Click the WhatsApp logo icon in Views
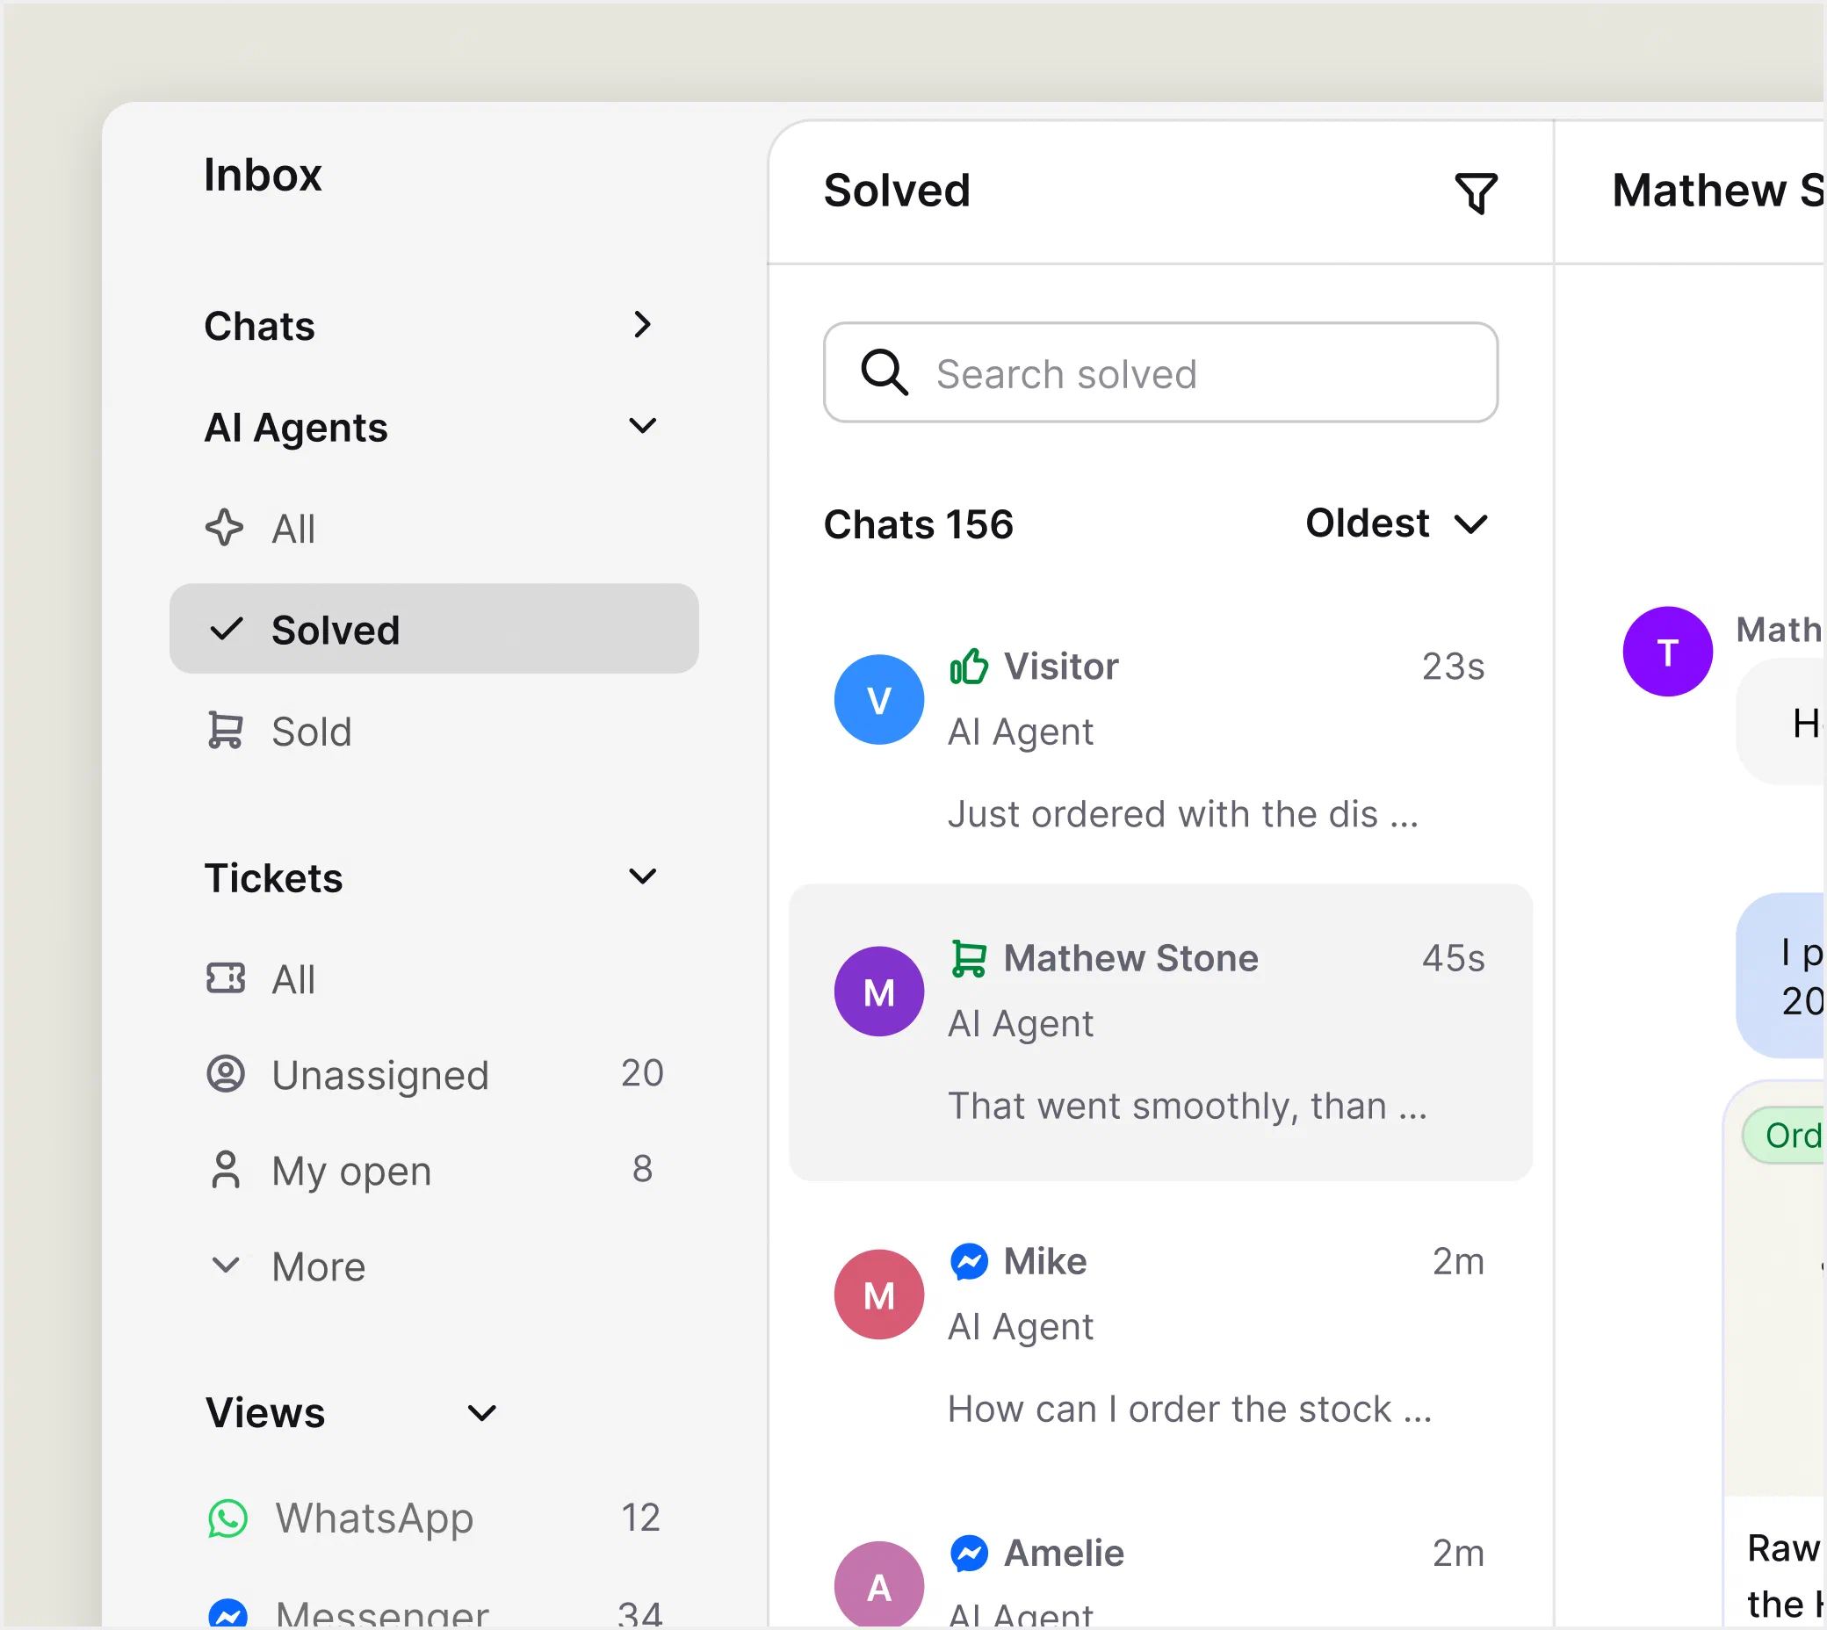This screenshot has height=1630, width=1827. coord(227,1518)
